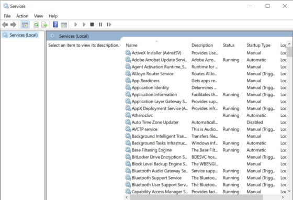Screen dimensions: 293x200
Task: Select the AllJoyn Router Service
Action: click(x=206, y=74)
